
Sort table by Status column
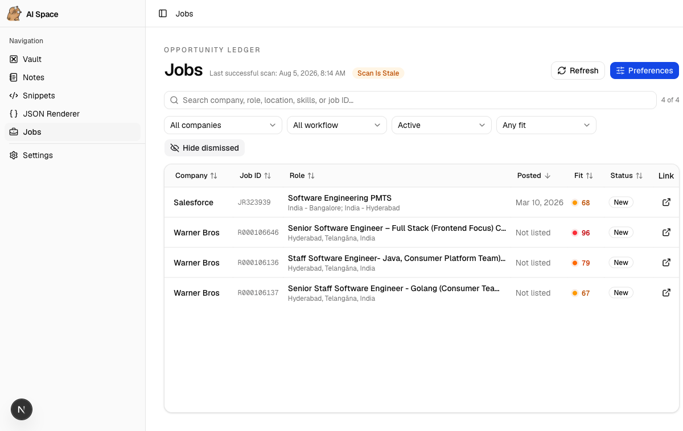point(626,176)
